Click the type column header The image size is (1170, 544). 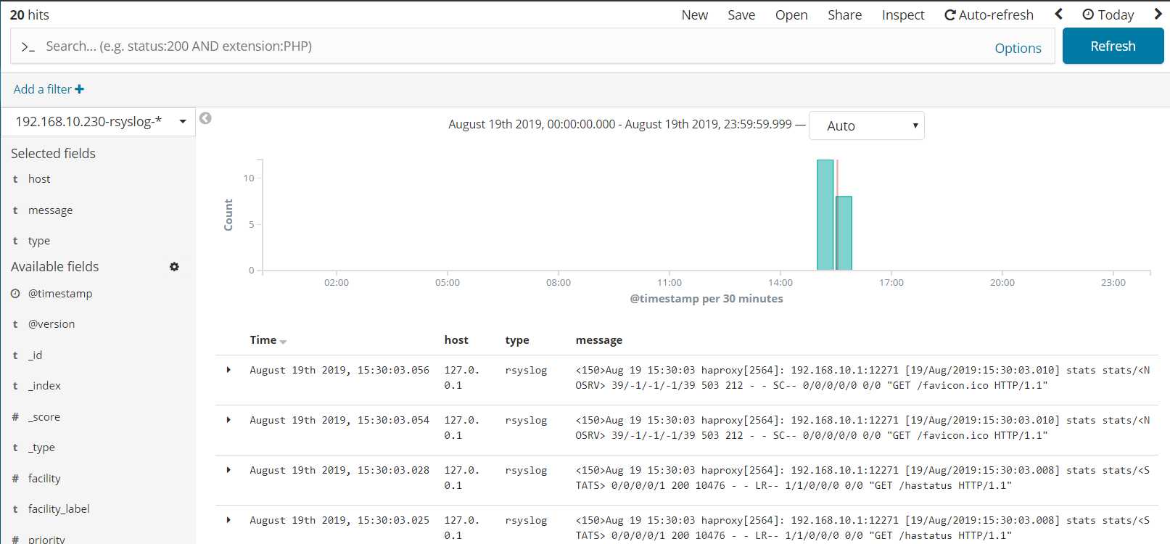click(x=517, y=340)
